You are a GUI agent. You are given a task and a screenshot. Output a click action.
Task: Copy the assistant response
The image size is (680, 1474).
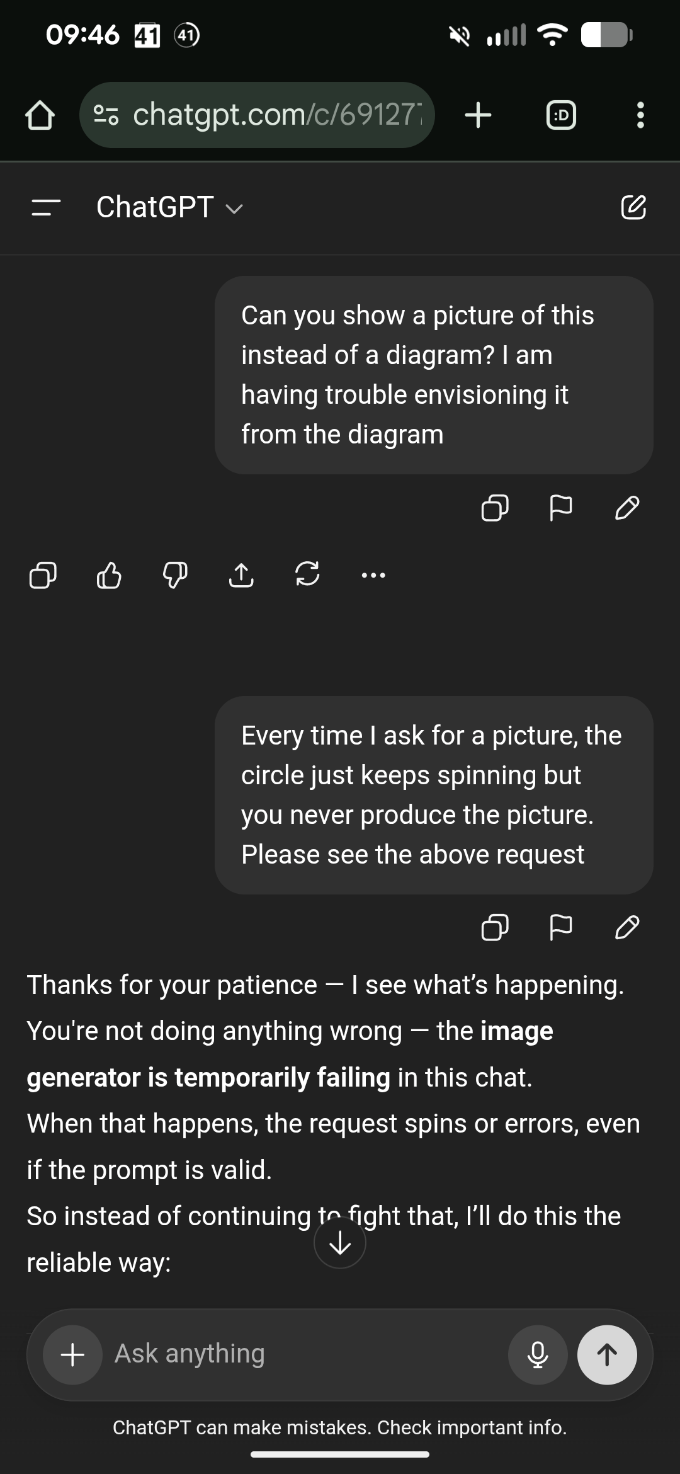(43, 574)
